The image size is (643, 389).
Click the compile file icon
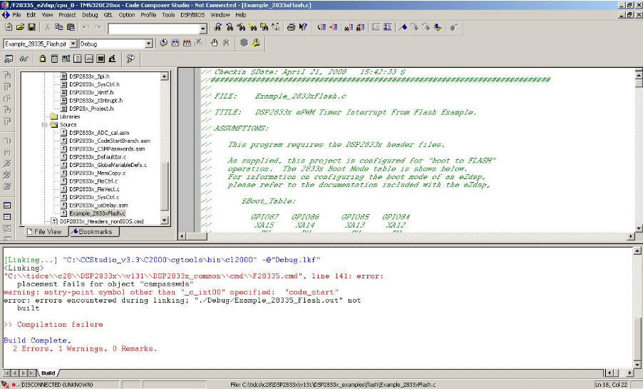tap(164, 43)
